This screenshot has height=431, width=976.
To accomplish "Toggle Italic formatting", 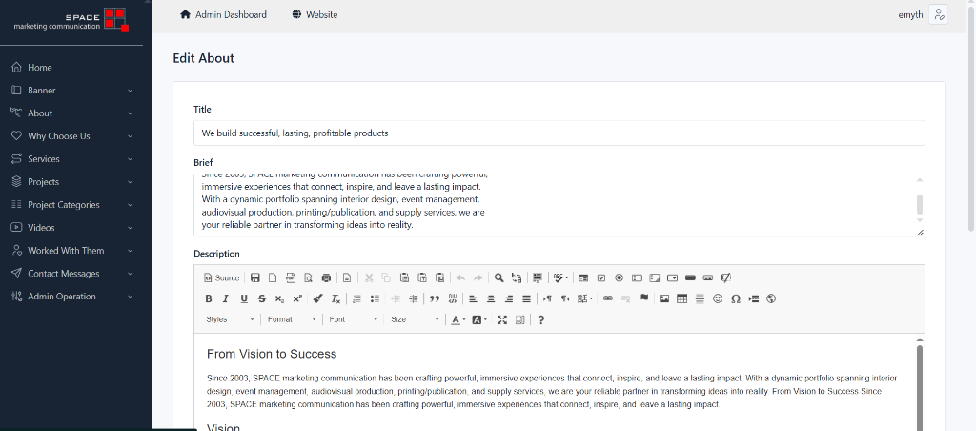I will (x=226, y=299).
